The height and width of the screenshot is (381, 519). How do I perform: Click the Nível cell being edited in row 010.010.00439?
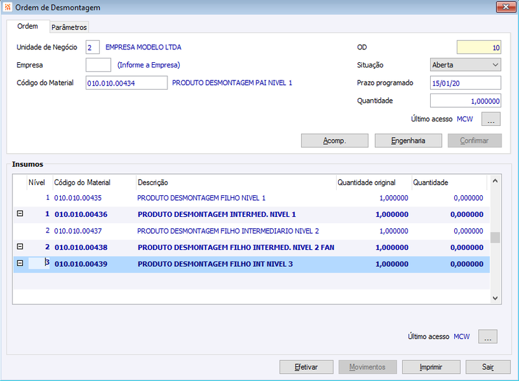point(39,263)
